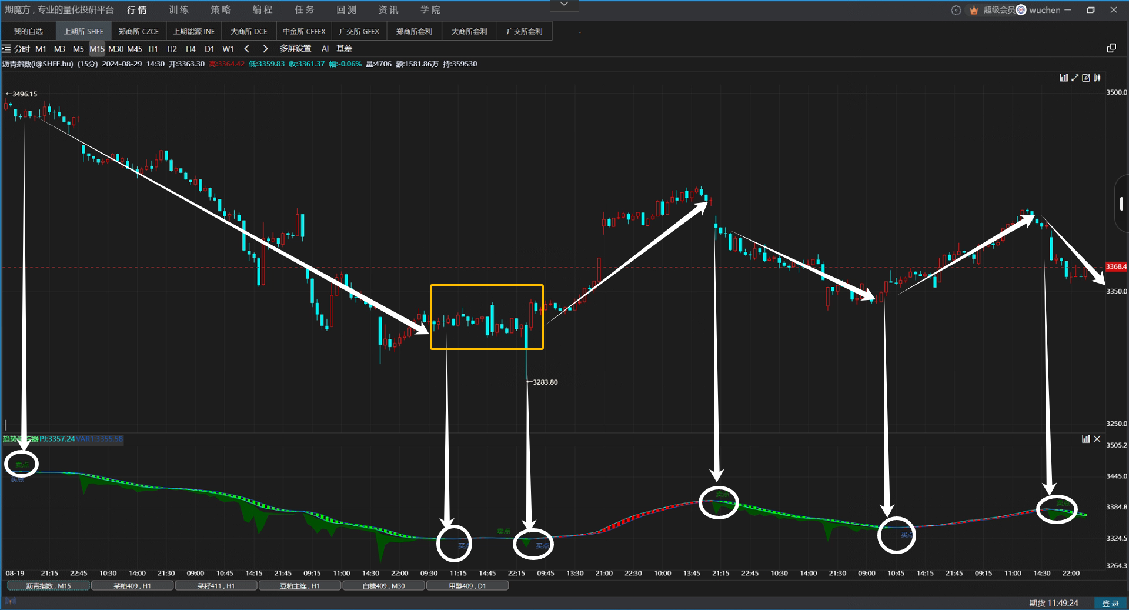
Task: Switch to 广交所 GFEX tab
Action: click(x=359, y=32)
